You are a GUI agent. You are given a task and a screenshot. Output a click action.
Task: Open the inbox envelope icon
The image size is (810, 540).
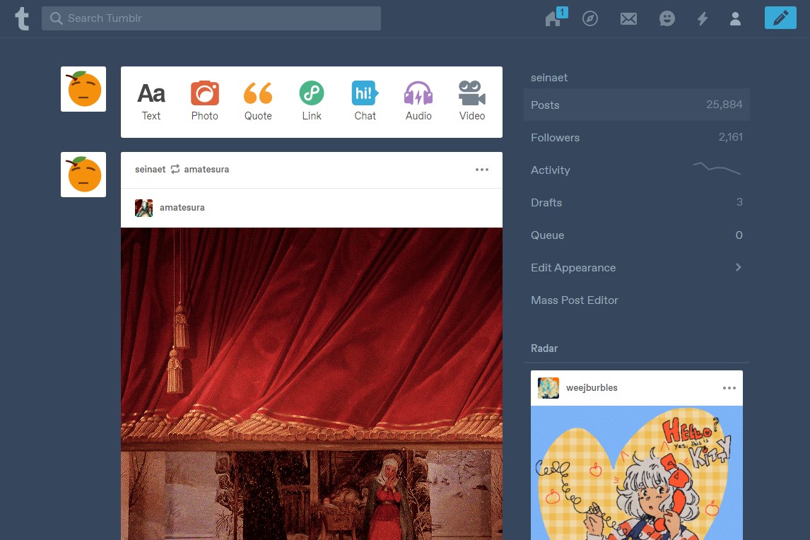[628, 19]
